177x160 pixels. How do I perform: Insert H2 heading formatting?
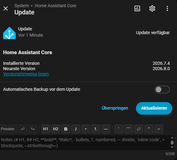pos(56,129)
